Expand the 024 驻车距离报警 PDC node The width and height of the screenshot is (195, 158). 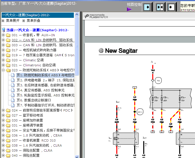3,110
